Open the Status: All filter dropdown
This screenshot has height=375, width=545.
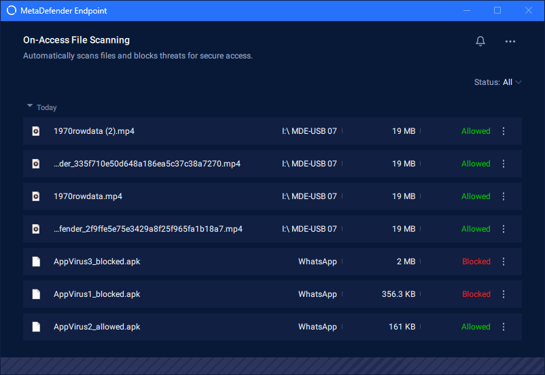[497, 82]
